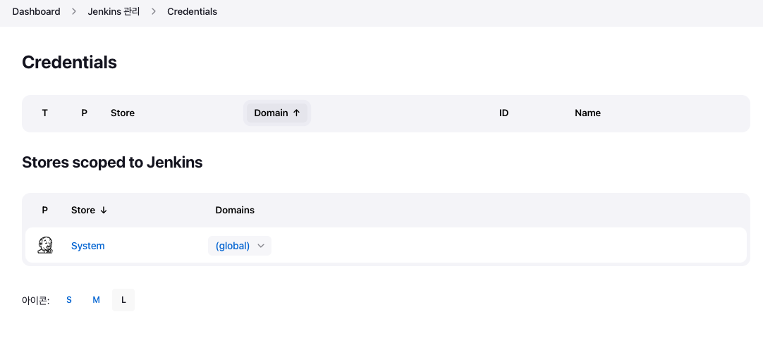The image size is (763, 338).
Task: Select icon size L
Action: coord(123,300)
